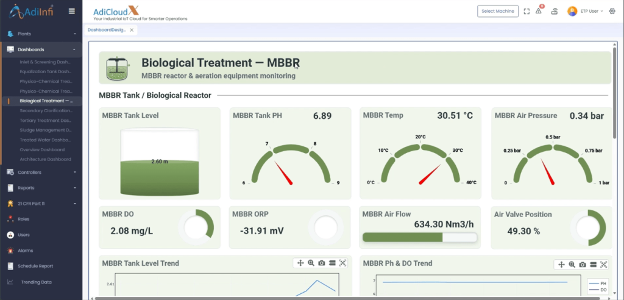Select Biological Treatment dashboard item
This screenshot has width=624, height=300.
click(45, 101)
